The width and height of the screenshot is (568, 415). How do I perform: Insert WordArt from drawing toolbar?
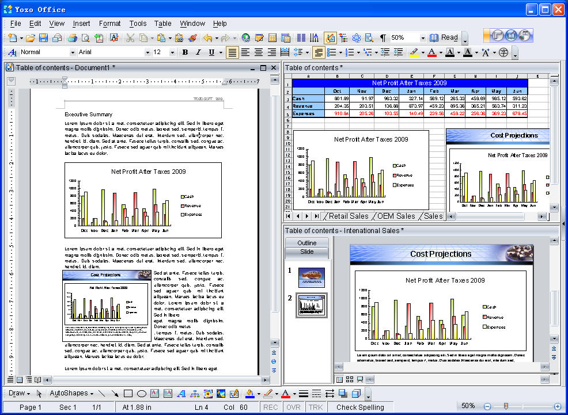tap(181, 393)
